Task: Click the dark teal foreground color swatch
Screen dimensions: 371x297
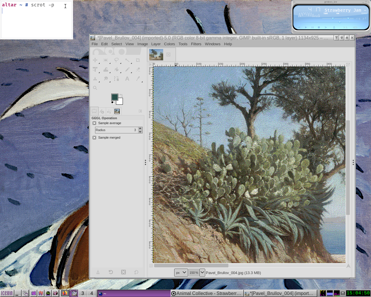Action: point(114,97)
